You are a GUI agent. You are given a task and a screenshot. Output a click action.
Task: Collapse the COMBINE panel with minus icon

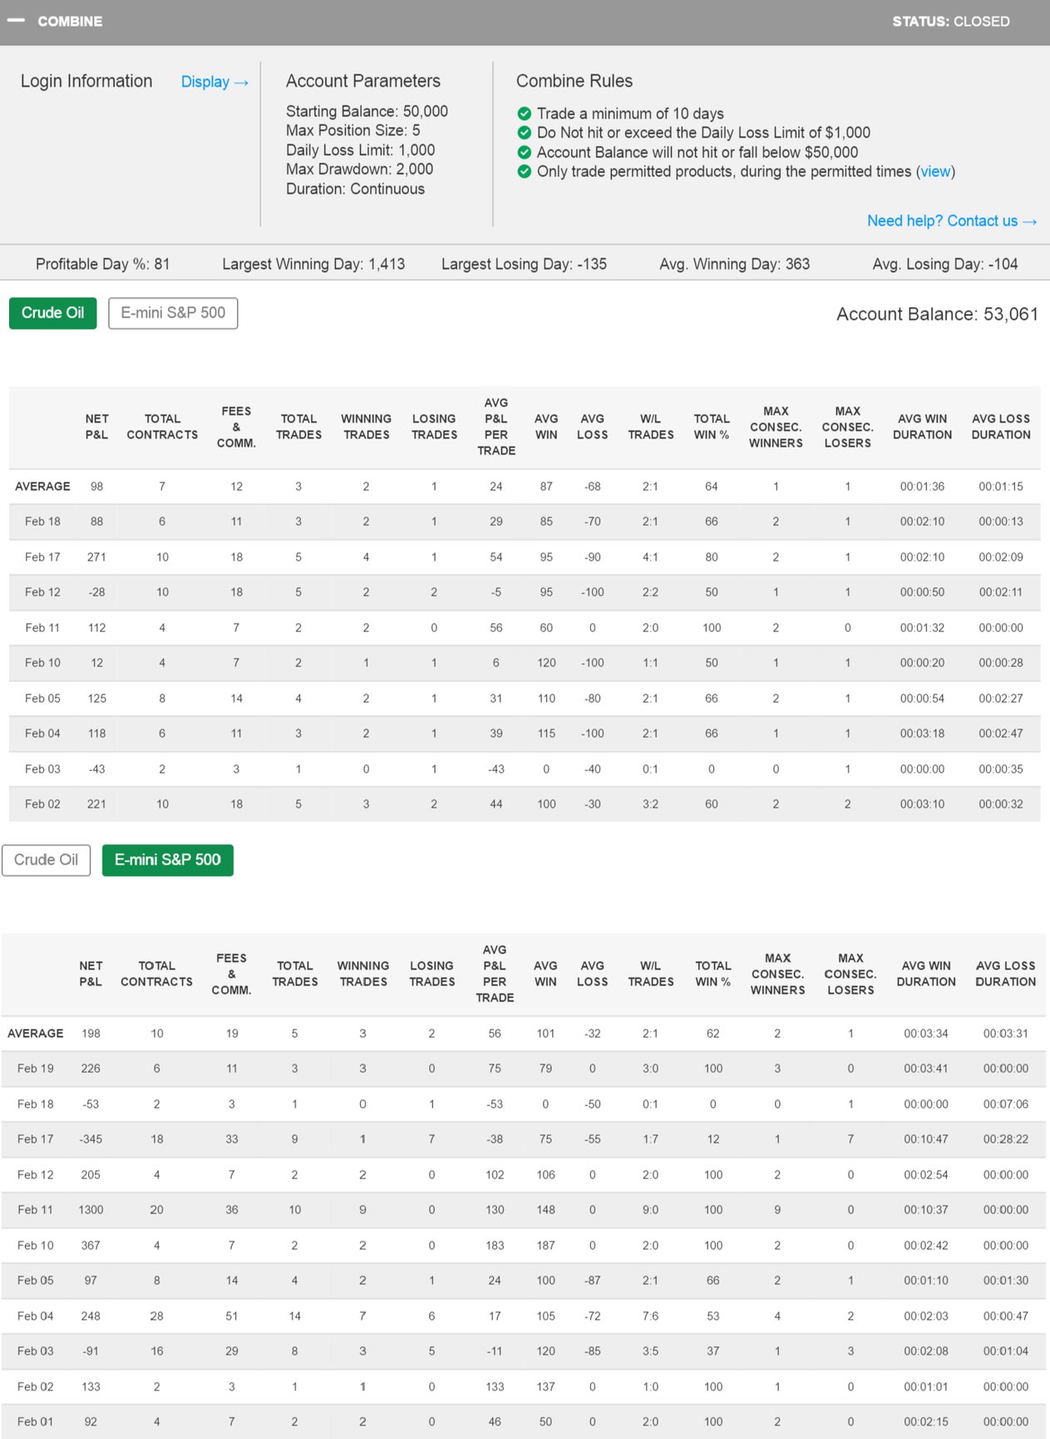click(x=16, y=21)
